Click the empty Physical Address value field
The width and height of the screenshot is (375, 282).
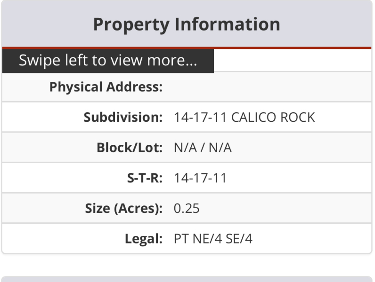point(269,87)
